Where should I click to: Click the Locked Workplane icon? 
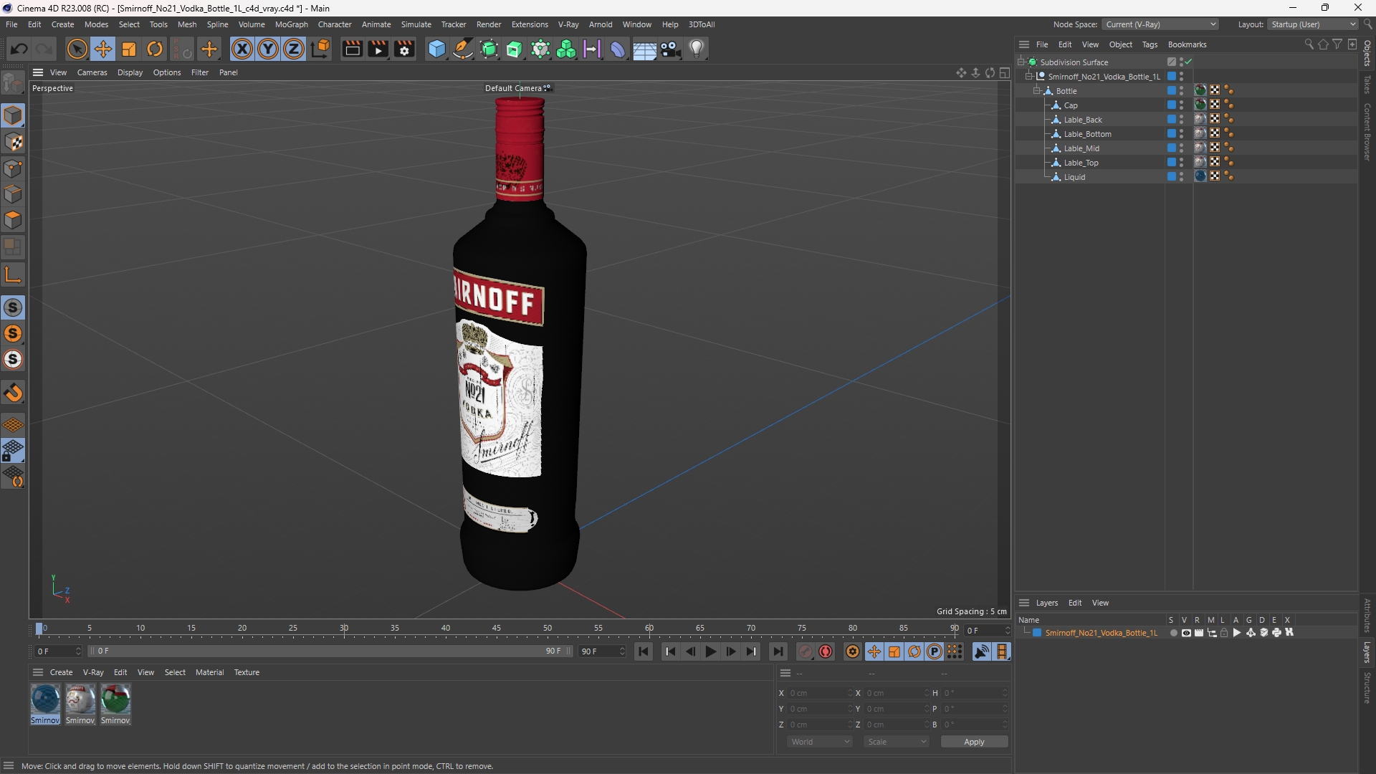[13, 451]
